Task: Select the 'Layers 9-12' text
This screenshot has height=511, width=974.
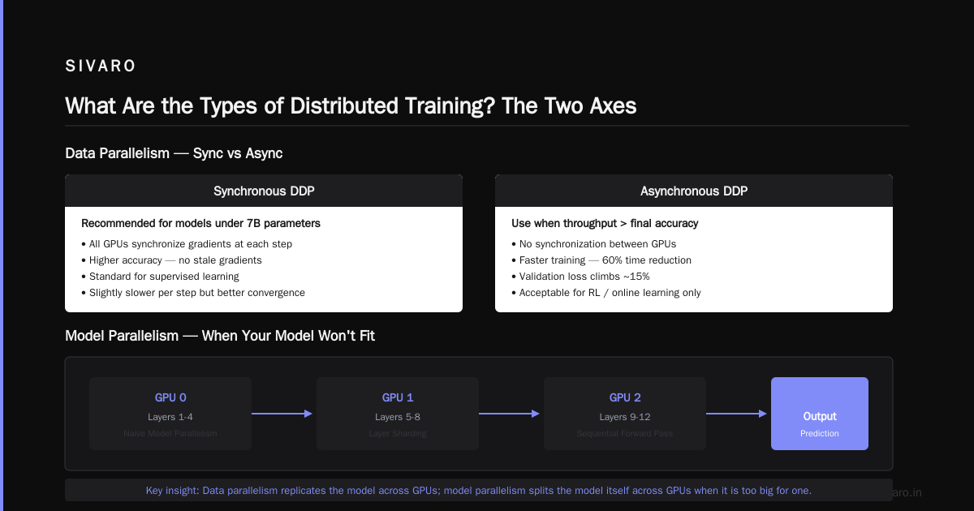Action: click(625, 417)
